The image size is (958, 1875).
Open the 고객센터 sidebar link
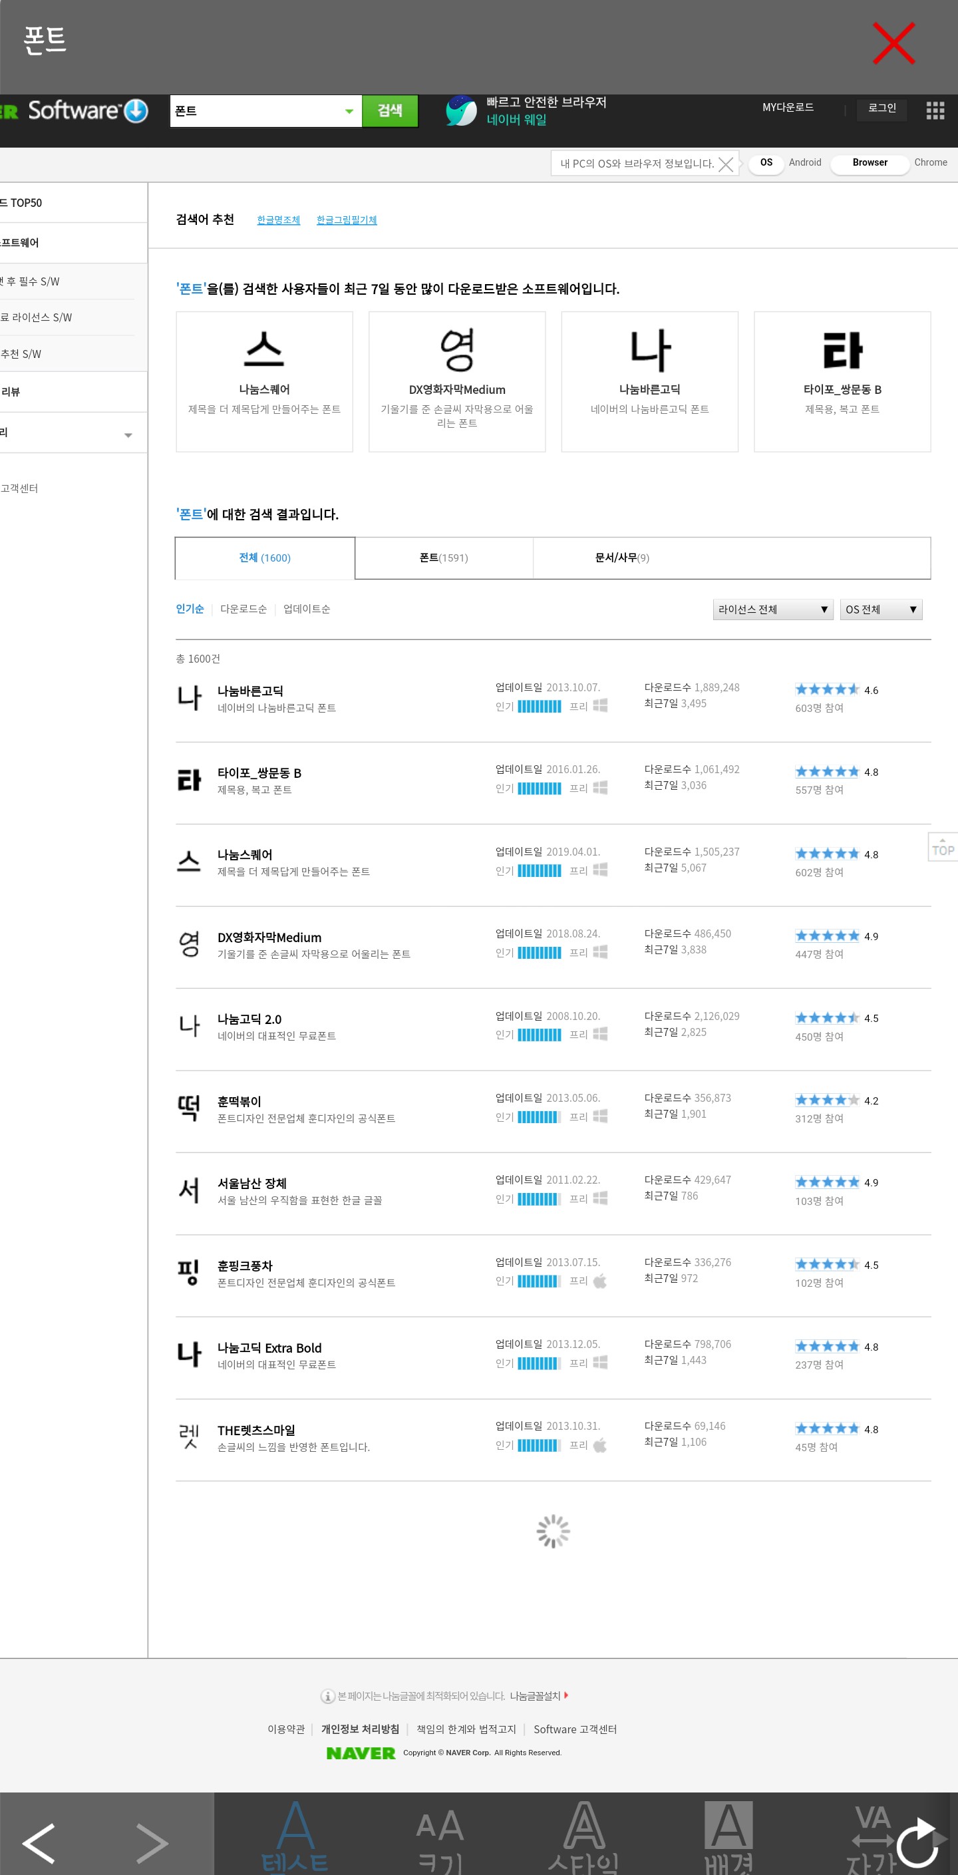point(20,488)
